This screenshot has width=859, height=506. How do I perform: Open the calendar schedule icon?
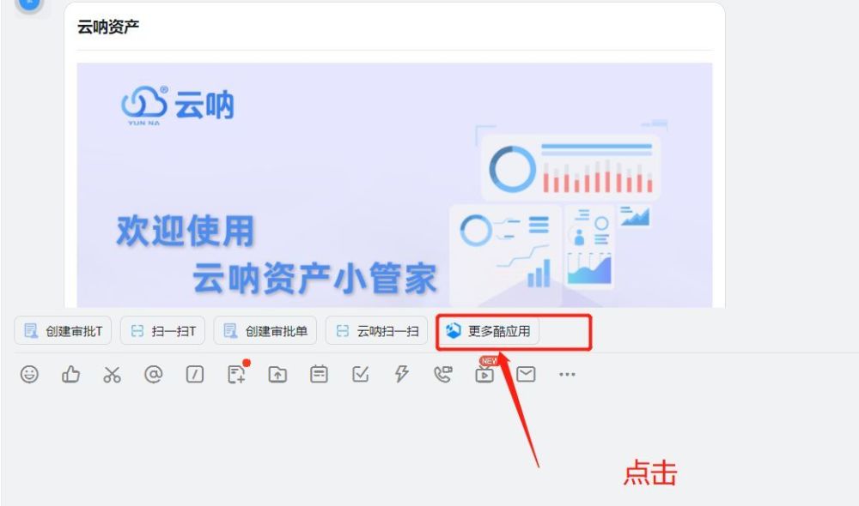click(x=319, y=375)
